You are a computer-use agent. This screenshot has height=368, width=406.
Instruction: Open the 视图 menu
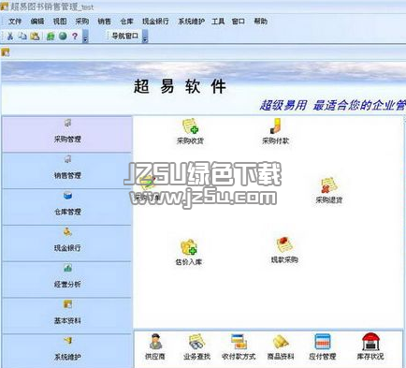pos(60,22)
